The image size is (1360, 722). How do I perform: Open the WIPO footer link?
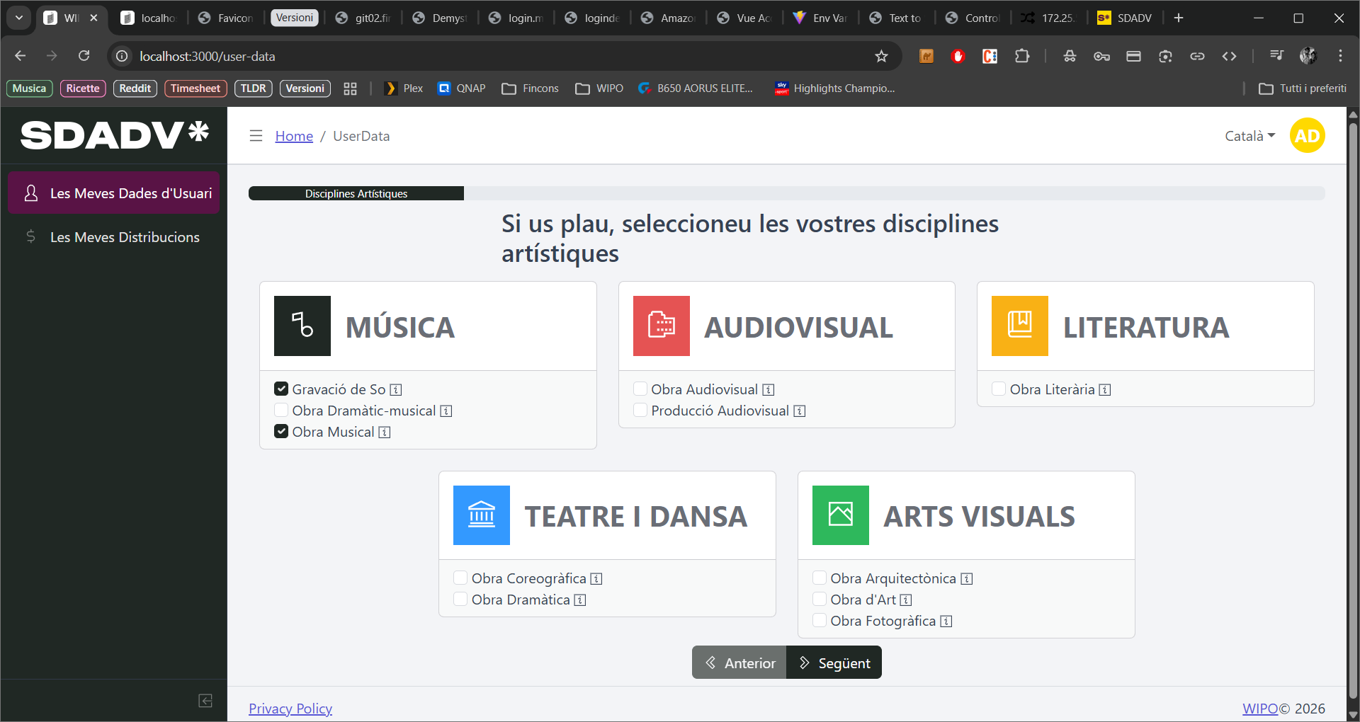tap(1260, 709)
